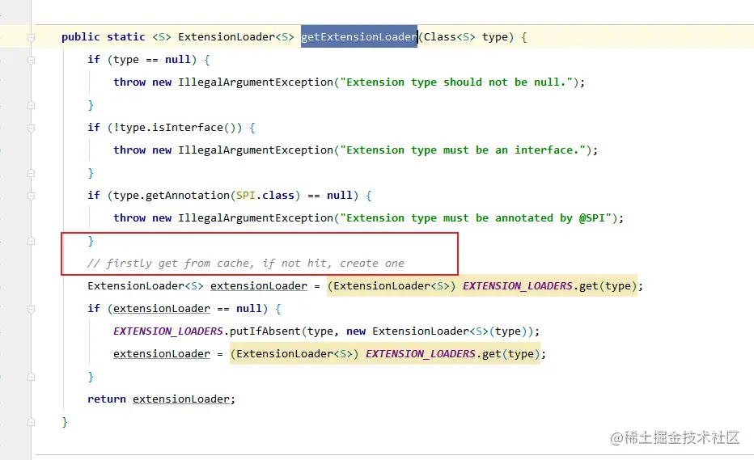
Task: Click 'extensionLoader' variable in its declaration line
Action: (x=259, y=285)
